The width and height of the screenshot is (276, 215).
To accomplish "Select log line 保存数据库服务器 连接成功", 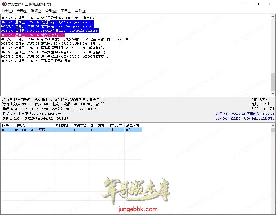I will pos(55,52).
